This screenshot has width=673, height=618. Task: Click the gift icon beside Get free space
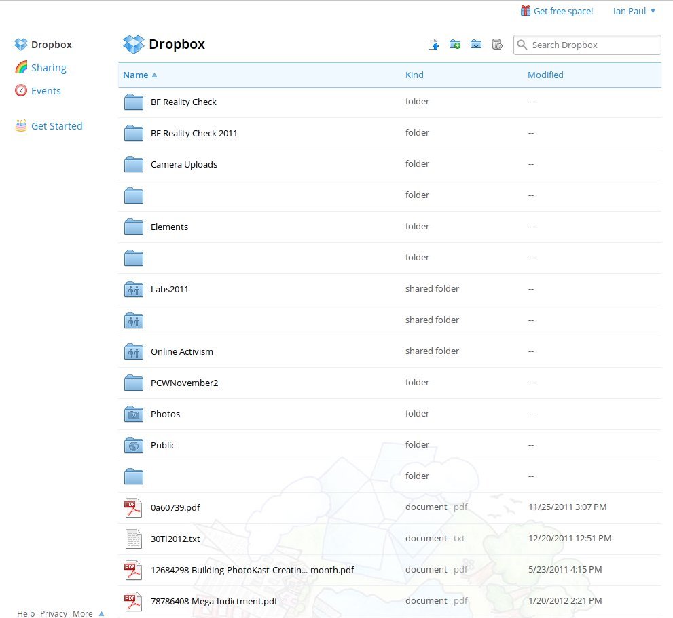coord(526,11)
